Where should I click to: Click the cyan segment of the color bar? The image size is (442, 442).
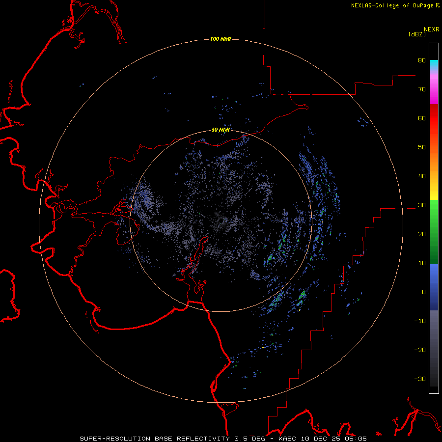pos(434,64)
